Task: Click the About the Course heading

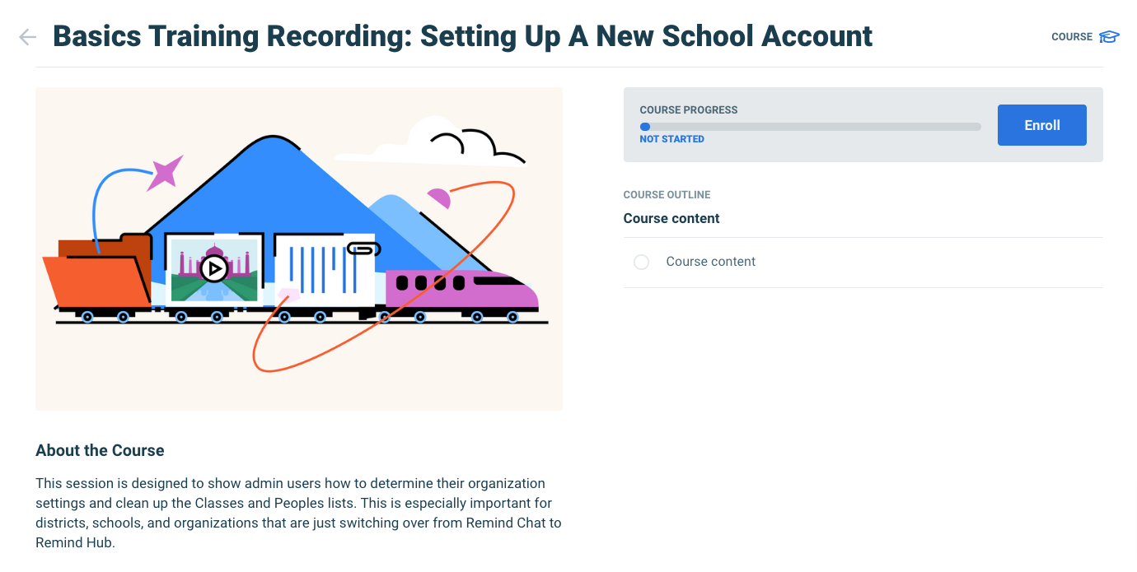Action: pos(100,450)
